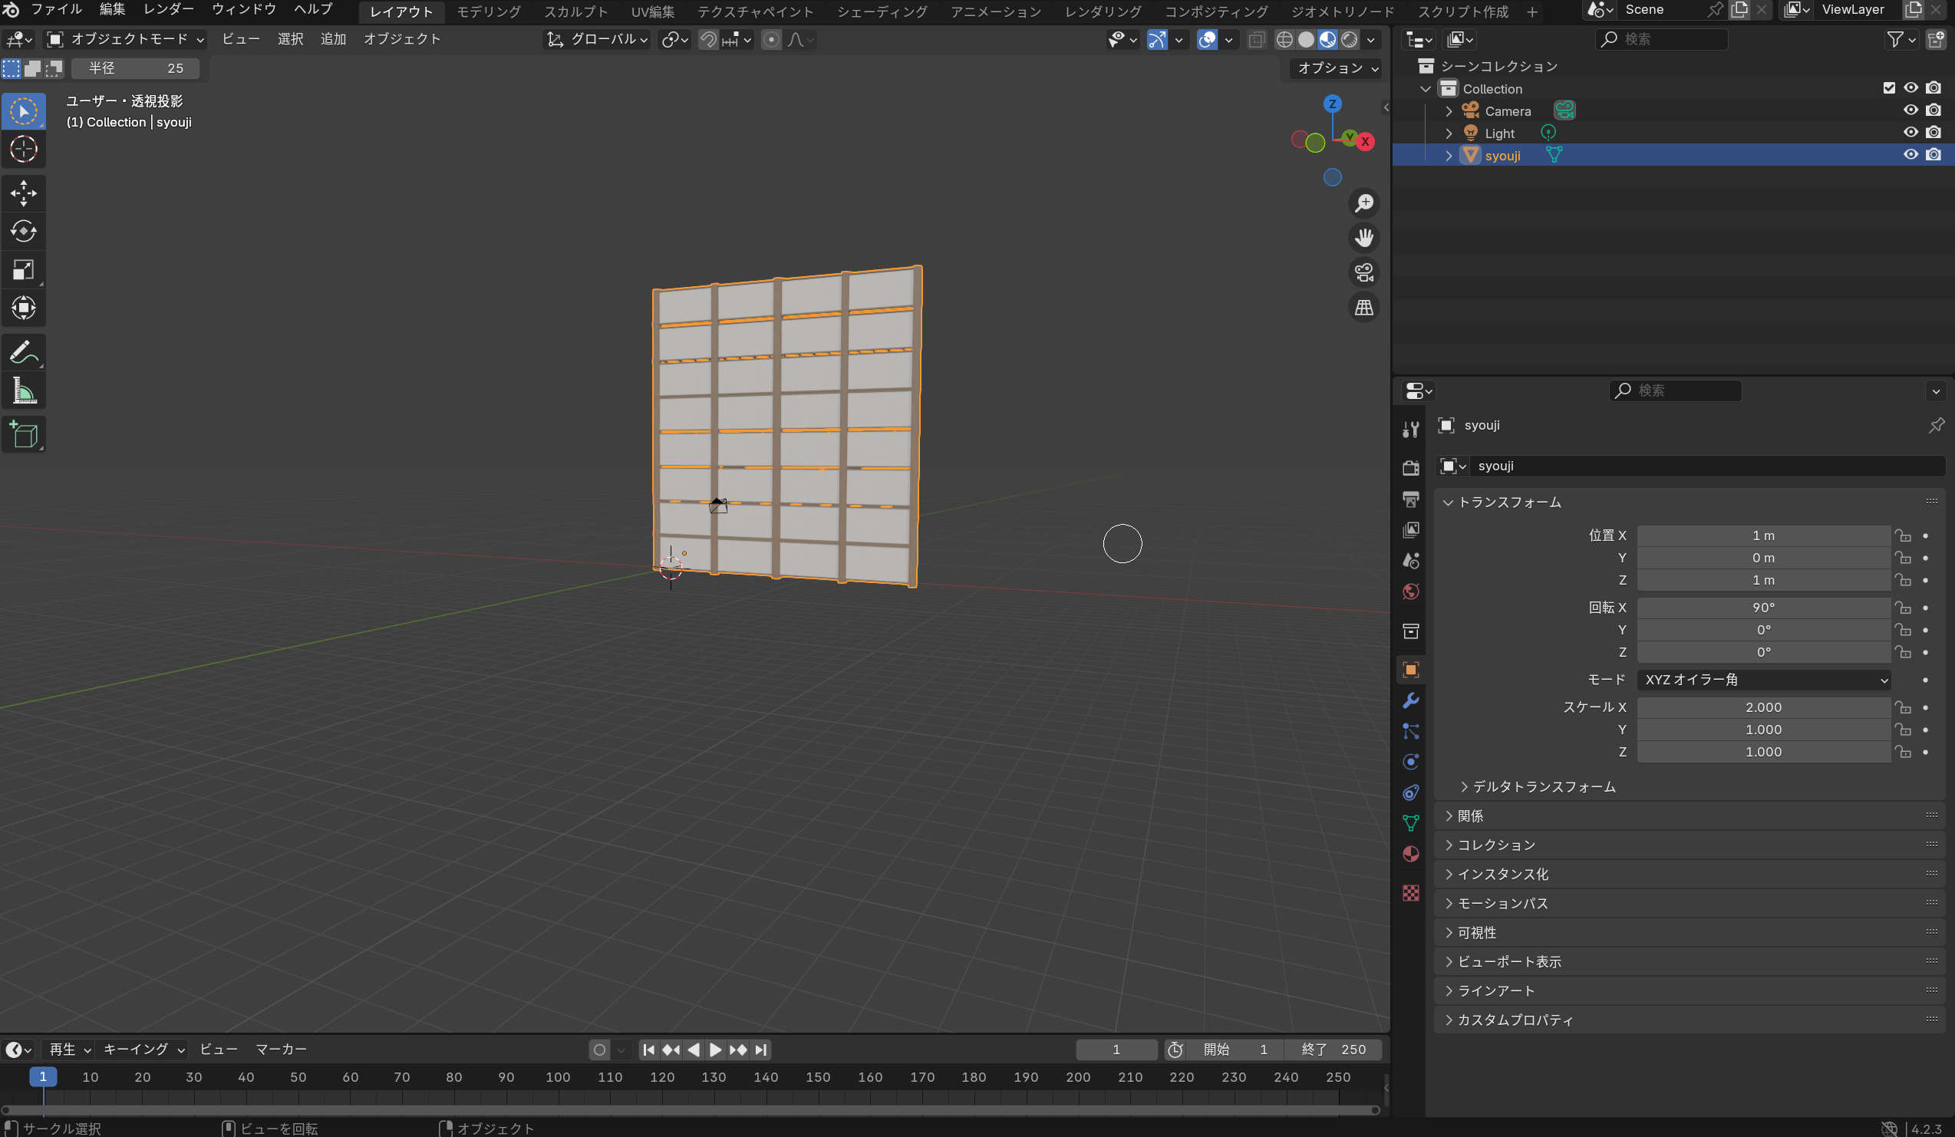Viewport: 1955px width, 1137px height.
Task: Open the Modifier properties wrench tab
Action: point(1410,700)
